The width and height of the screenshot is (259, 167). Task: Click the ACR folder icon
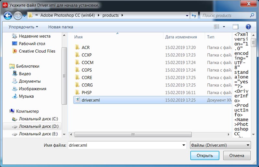coord(77,47)
